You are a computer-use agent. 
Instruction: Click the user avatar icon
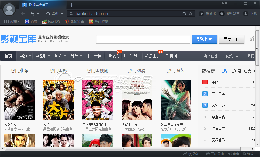tap(9, 9)
